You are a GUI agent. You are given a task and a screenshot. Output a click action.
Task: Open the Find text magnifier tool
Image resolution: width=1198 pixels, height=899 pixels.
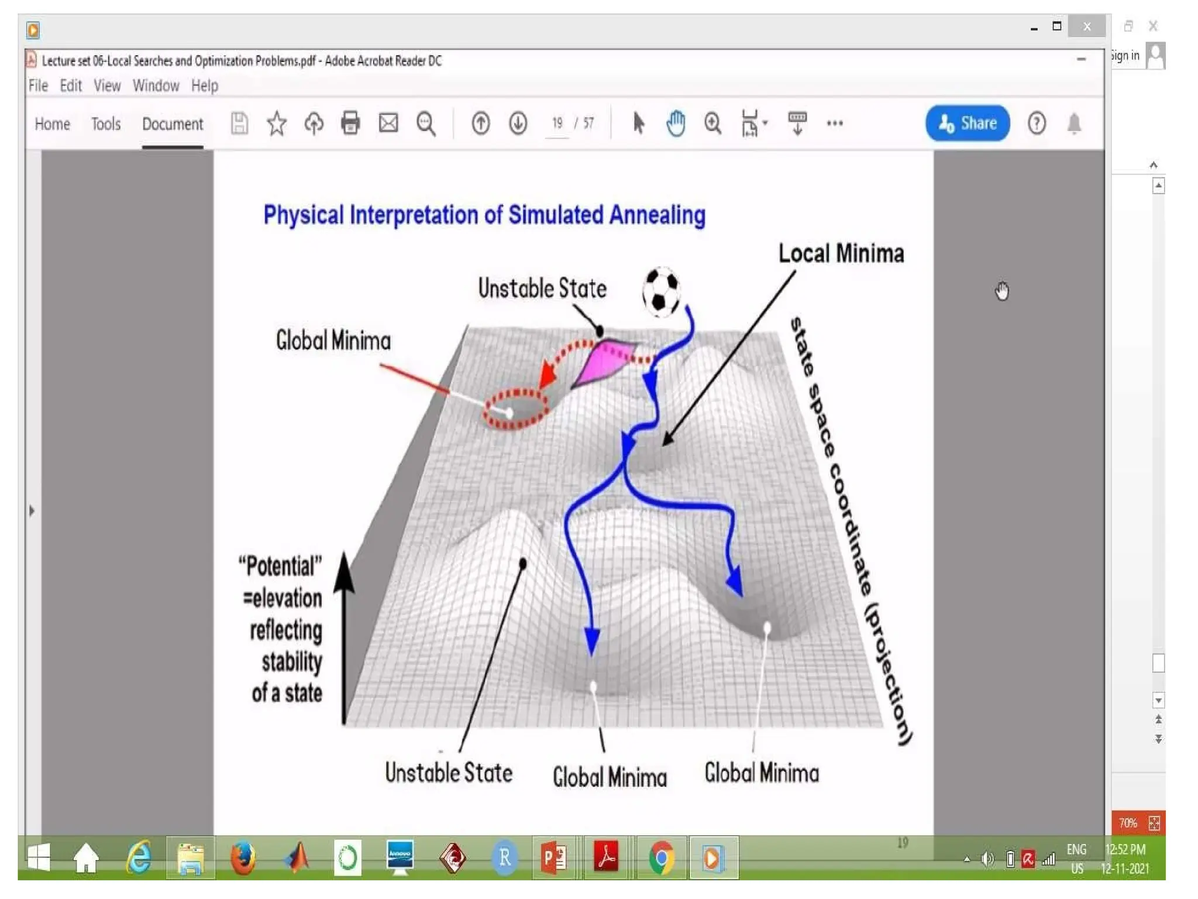426,123
